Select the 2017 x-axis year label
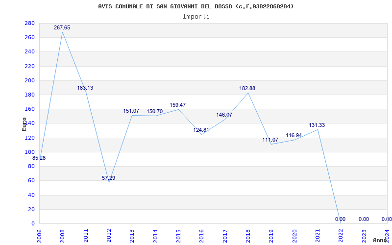Screen dimensions: 392x245 (225, 236)
